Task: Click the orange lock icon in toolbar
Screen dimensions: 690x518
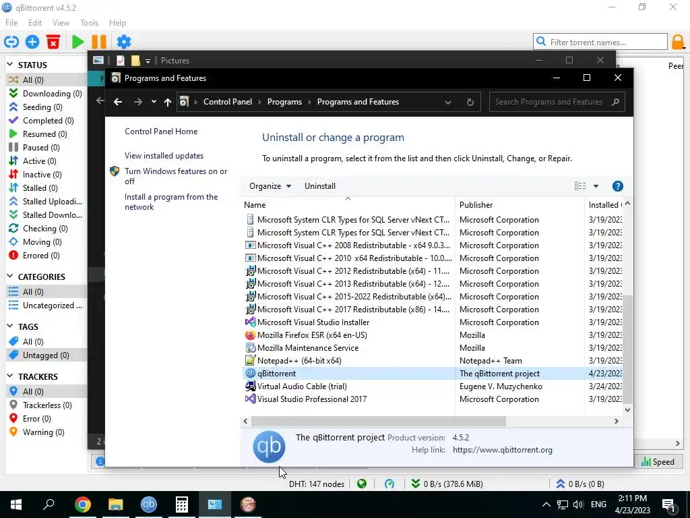Action: tap(678, 42)
